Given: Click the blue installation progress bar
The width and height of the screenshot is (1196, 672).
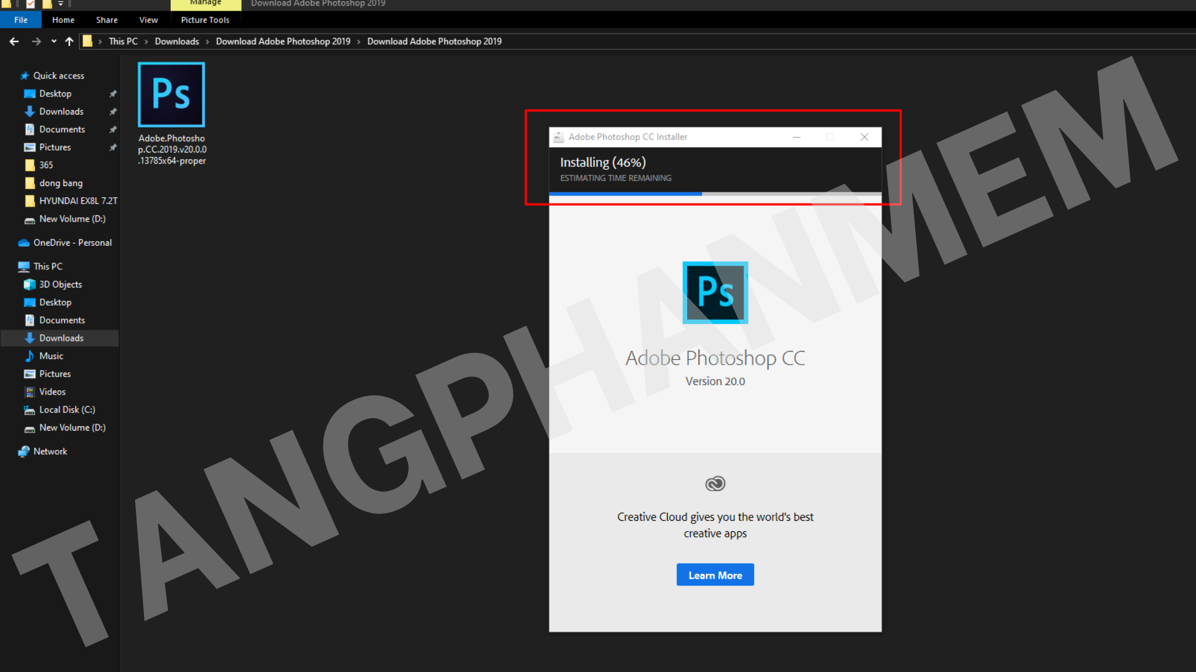Looking at the screenshot, I should 625,194.
